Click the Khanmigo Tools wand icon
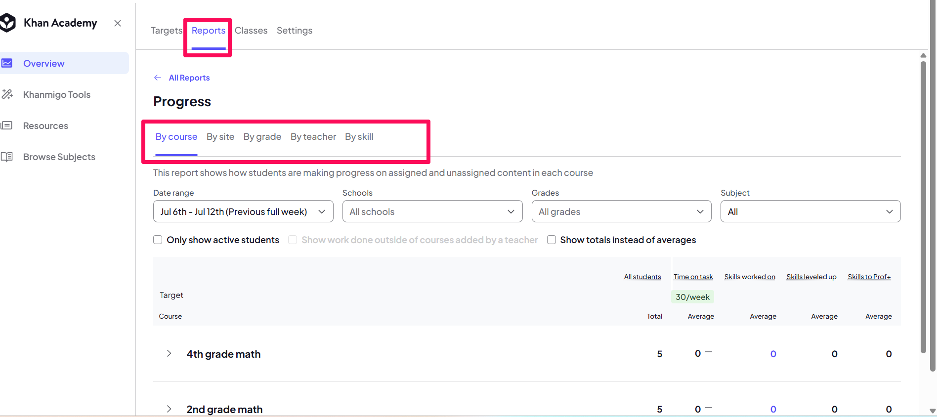The height and width of the screenshot is (417, 937). [x=7, y=94]
